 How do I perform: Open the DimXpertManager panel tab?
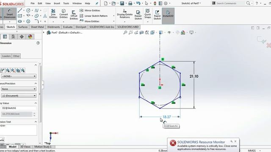22,37
